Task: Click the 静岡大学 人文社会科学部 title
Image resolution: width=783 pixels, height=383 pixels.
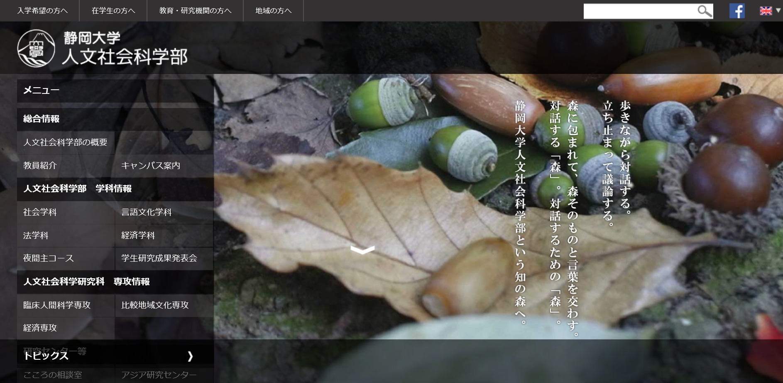Action: [125, 48]
